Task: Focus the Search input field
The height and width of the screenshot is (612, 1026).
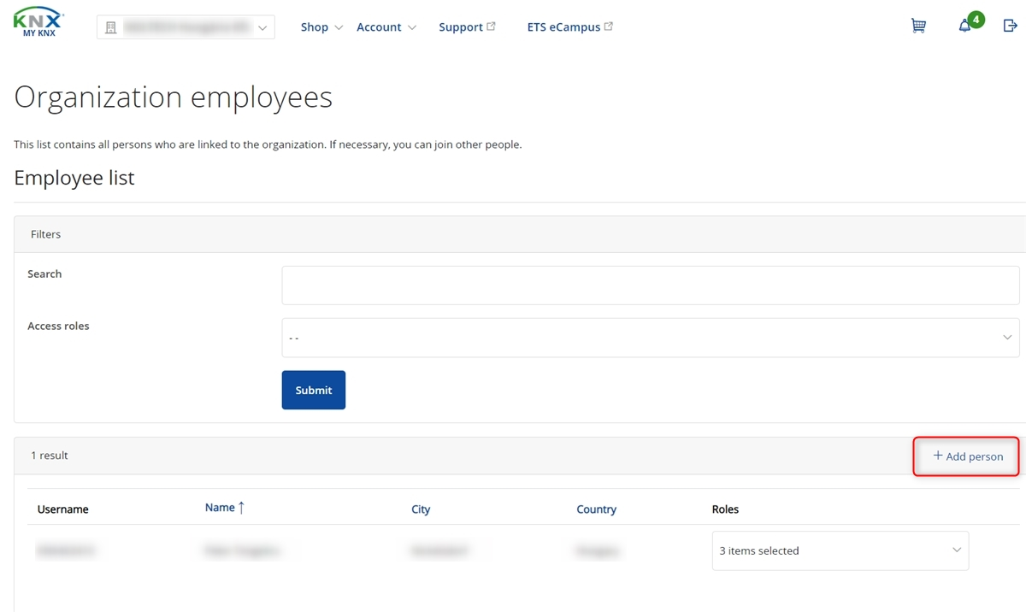Action: pyautogui.click(x=650, y=285)
